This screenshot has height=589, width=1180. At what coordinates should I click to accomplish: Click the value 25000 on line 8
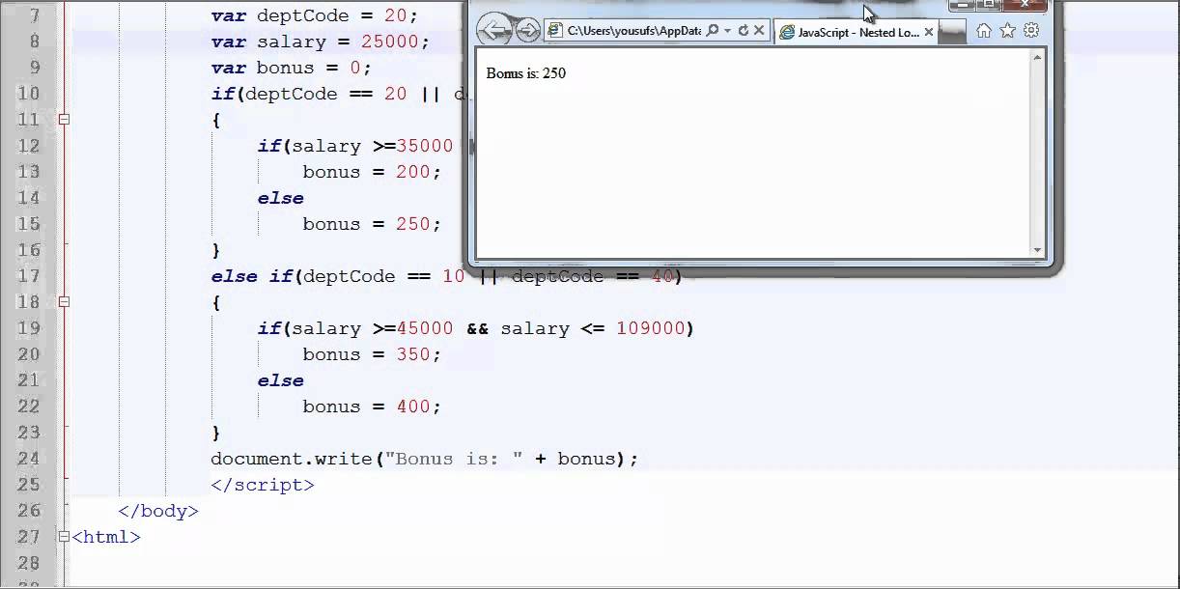click(x=390, y=42)
